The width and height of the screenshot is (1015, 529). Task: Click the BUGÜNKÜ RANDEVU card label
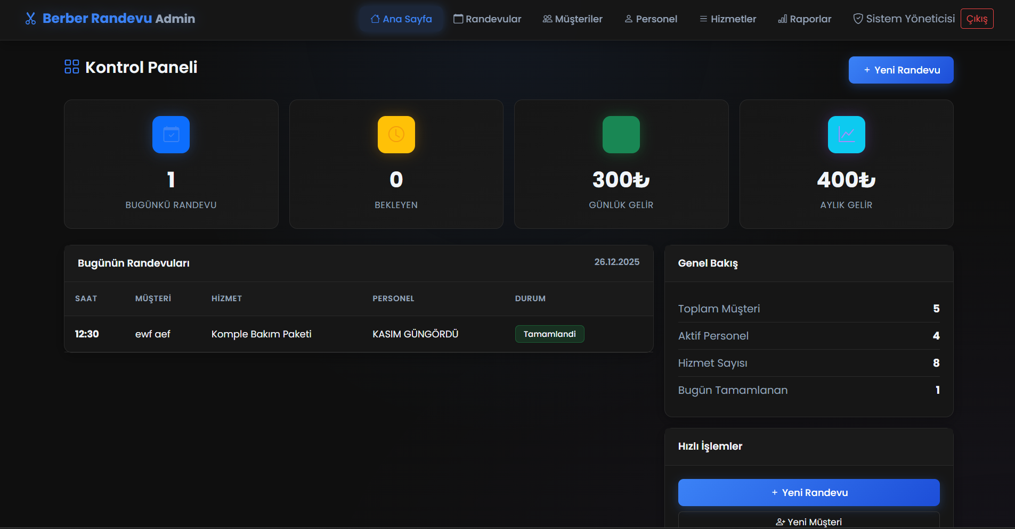(171, 205)
